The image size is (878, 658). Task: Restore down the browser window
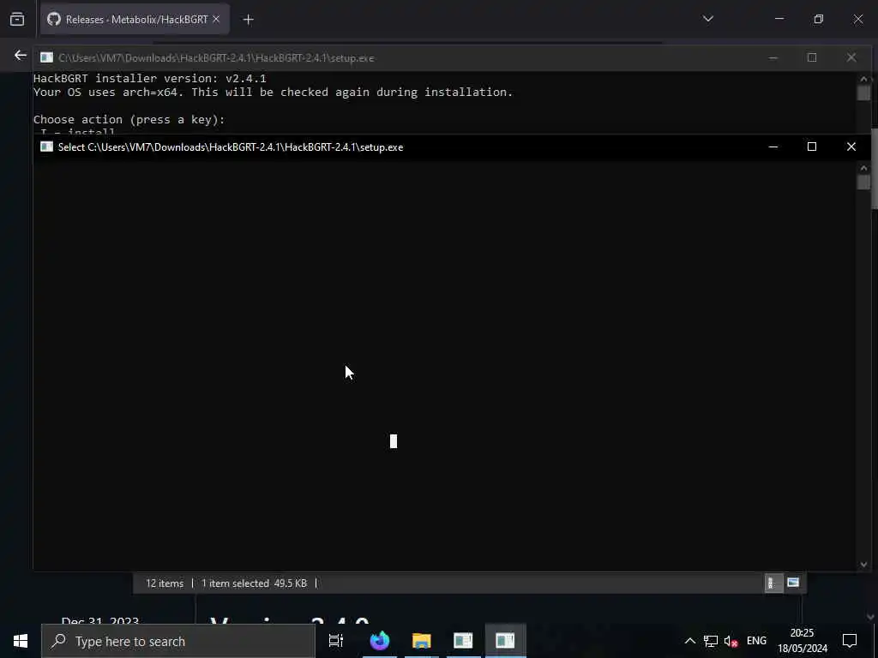pyautogui.click(x=819, y=19)
